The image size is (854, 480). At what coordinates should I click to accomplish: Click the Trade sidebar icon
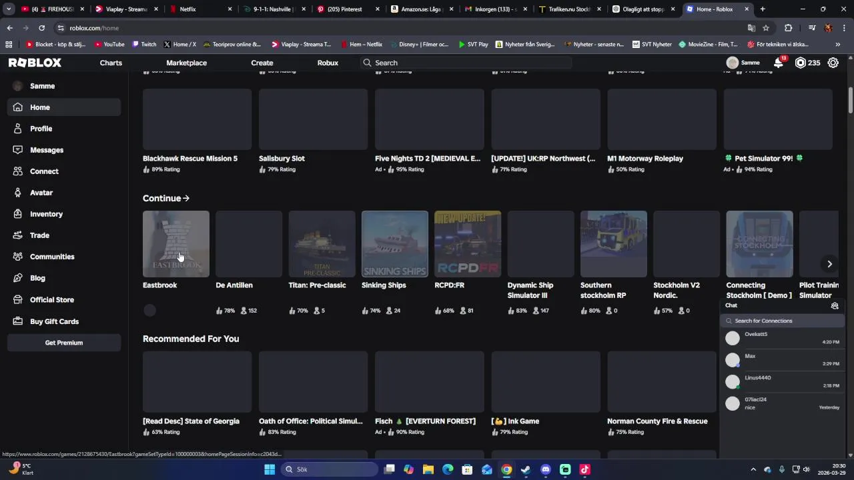[18, 235]
